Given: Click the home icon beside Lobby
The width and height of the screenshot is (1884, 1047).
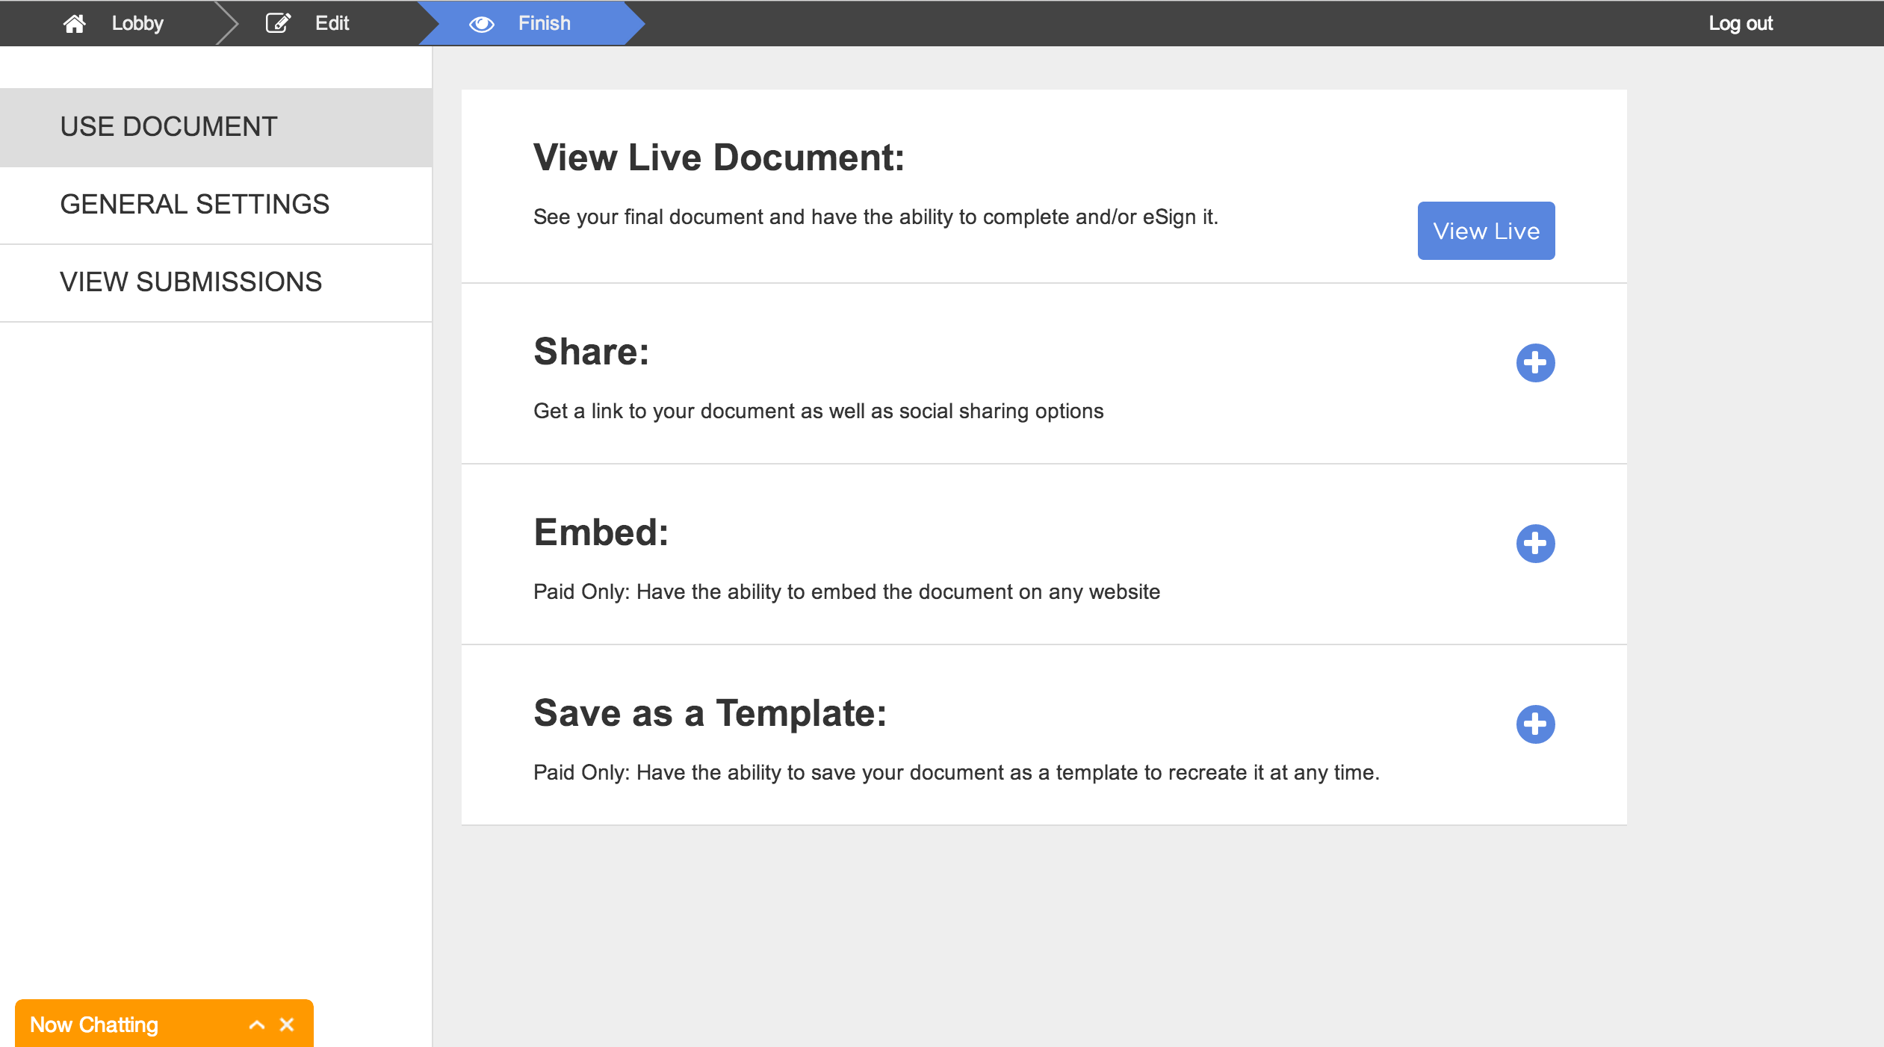Looking at the screenshot, I should click(74, 24).
